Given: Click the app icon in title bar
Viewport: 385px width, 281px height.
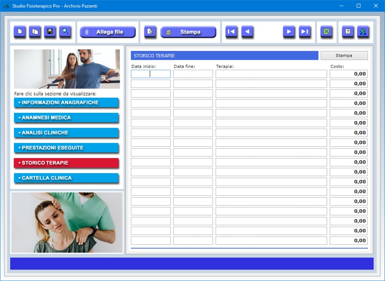Looking at the screenshot, I should click(7, 6).
